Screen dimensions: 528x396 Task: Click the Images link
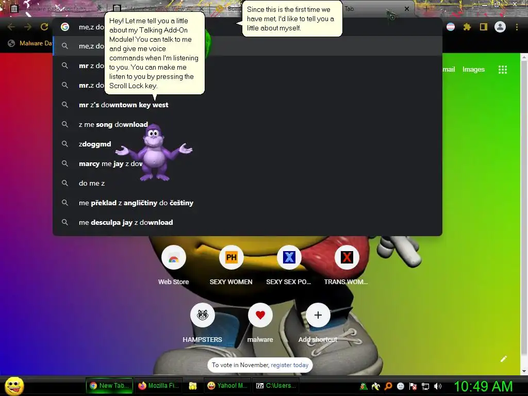(473, 70)
